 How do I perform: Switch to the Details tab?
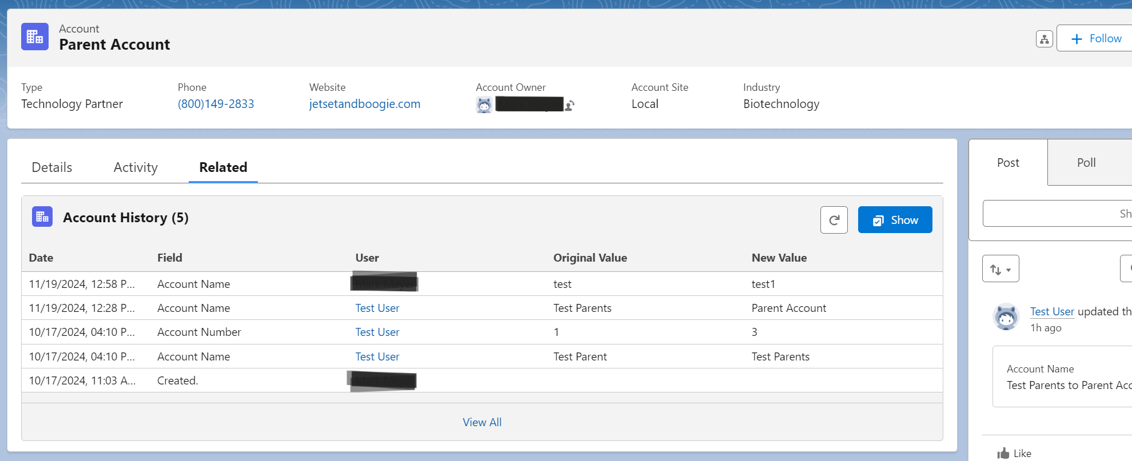[52, 167]
